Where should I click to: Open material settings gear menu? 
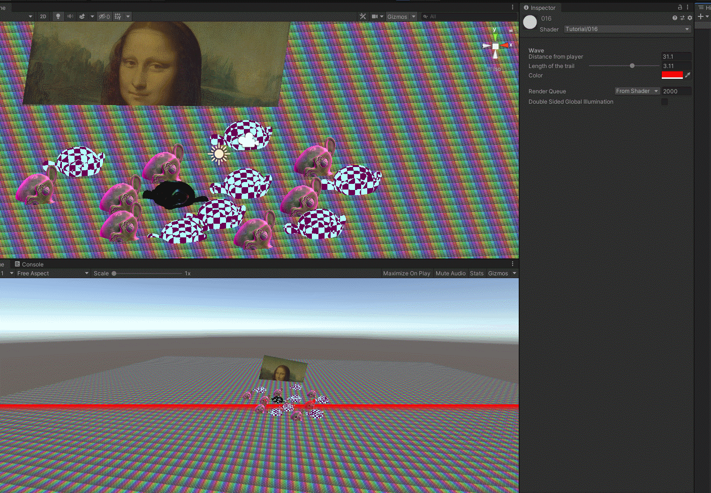[690, 18]
